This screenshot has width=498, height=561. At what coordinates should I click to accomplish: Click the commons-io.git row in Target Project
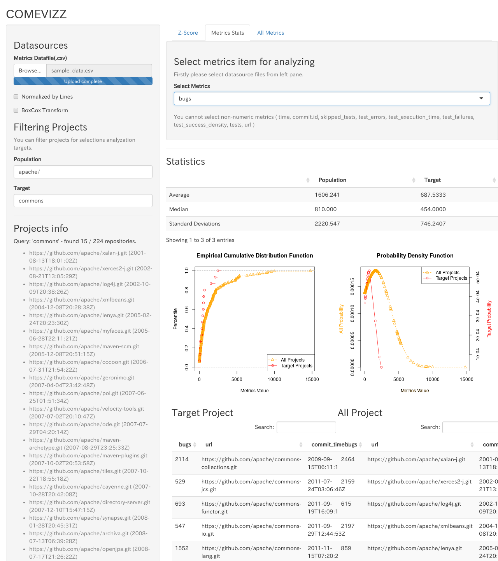click(x=255, y=530)
